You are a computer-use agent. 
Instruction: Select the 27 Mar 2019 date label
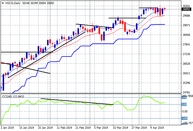point(139,128)
